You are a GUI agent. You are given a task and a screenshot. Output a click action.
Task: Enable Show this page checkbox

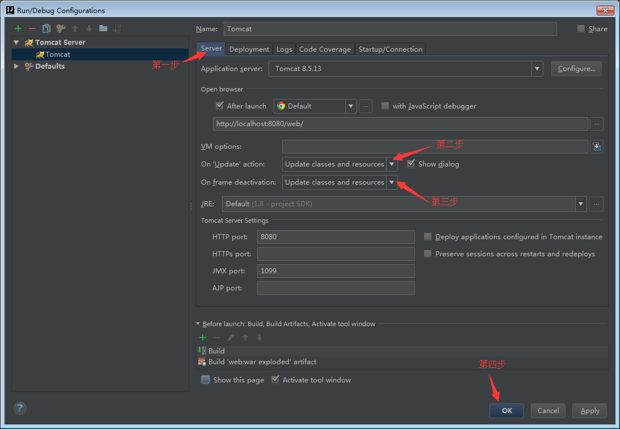pyautogui.click(x=205, y=380)
